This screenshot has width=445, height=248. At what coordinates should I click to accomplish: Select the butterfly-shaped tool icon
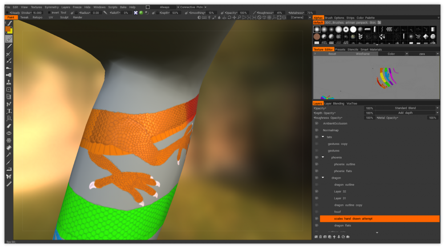9,176
